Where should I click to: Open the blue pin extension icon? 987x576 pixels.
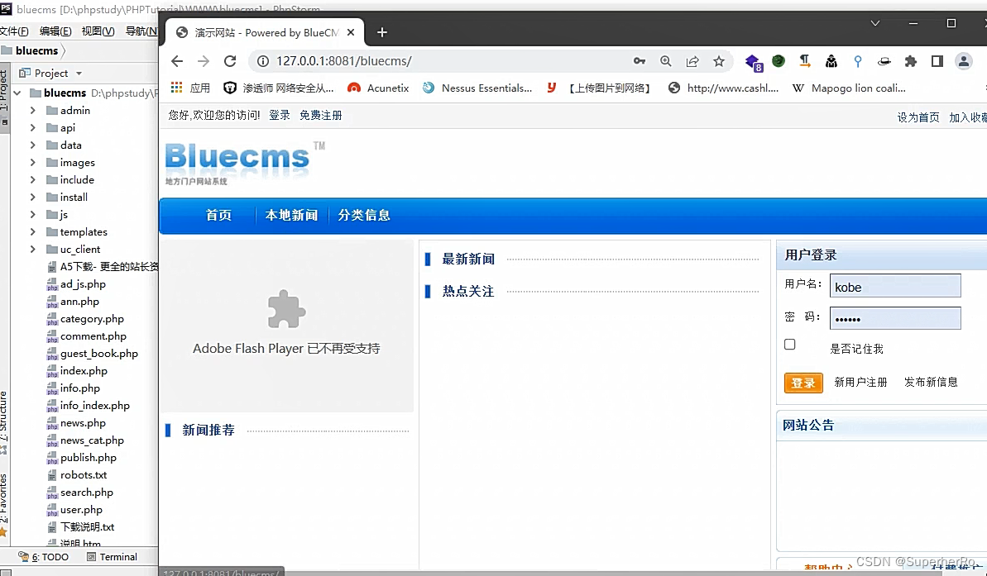858,61
